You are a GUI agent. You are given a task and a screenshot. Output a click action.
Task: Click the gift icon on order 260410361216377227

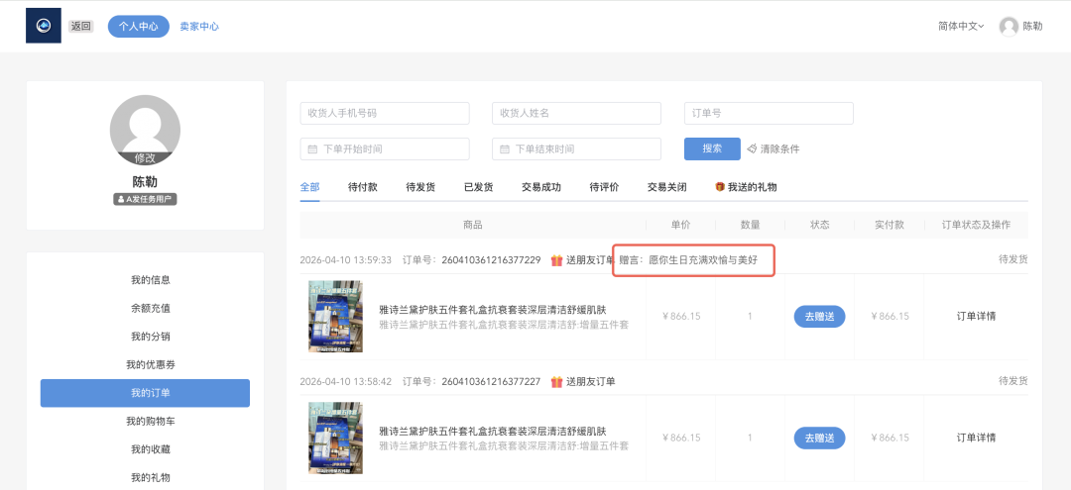(x=556, y=381)
